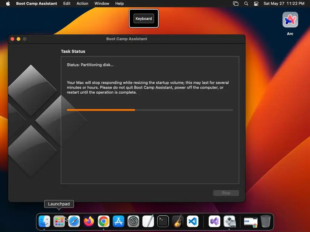The height and width of the screenshot is (232, 310).
Task: Click the date and time in menu bar
Action: [x=284, y=4]
